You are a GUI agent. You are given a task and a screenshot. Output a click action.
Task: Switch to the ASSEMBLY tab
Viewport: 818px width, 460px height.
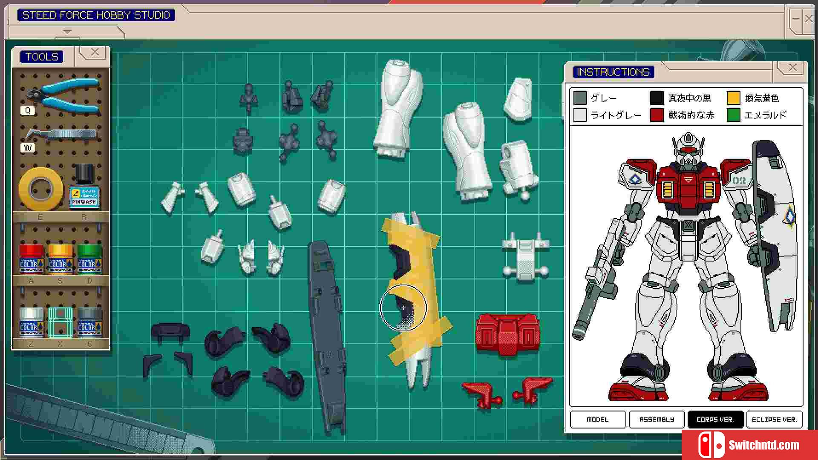(657, 420)
